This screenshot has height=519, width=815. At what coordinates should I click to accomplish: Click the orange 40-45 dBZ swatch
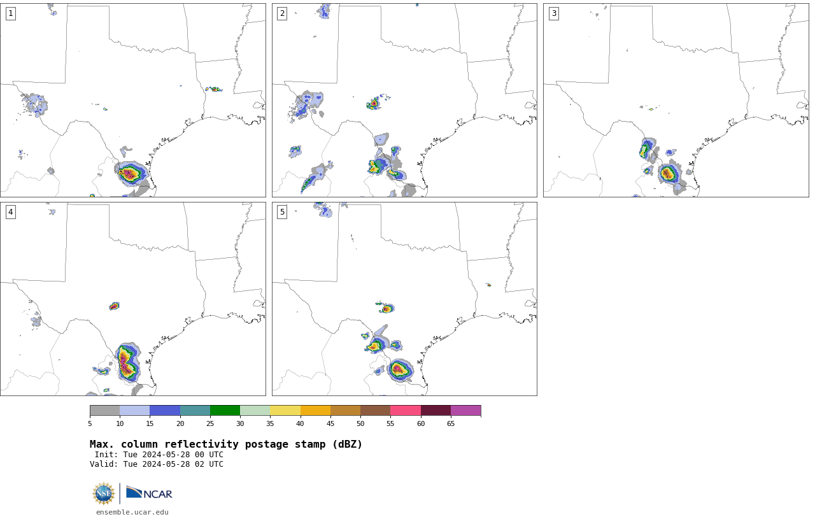tap(315, 410)
